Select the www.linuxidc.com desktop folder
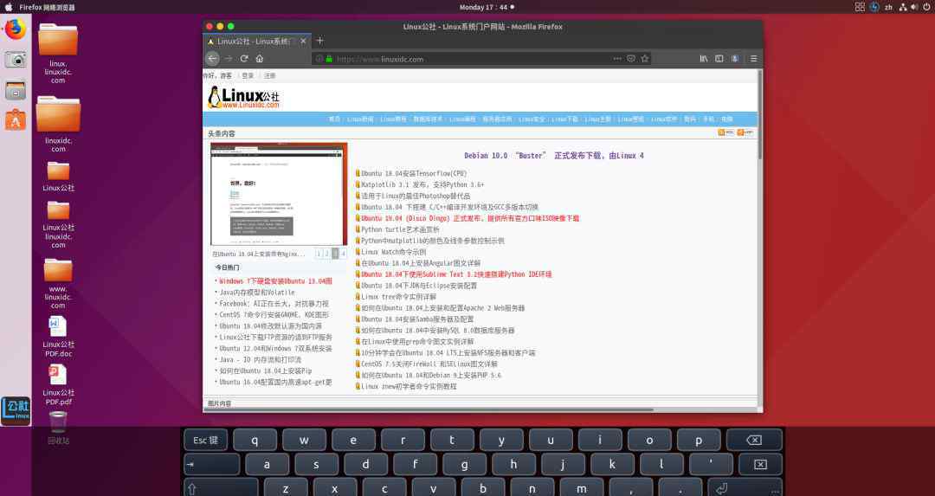The width and height of the screenshot is (935, 496). (x=58, y=284)
